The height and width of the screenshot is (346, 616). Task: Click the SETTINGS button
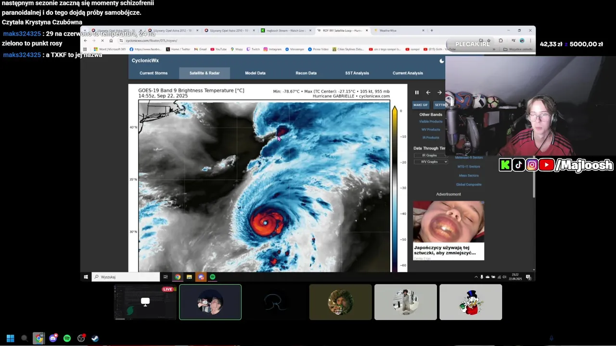coord(439,105)
